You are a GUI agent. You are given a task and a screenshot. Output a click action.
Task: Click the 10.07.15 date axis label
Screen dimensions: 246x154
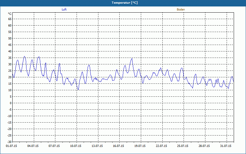point(76,146)
